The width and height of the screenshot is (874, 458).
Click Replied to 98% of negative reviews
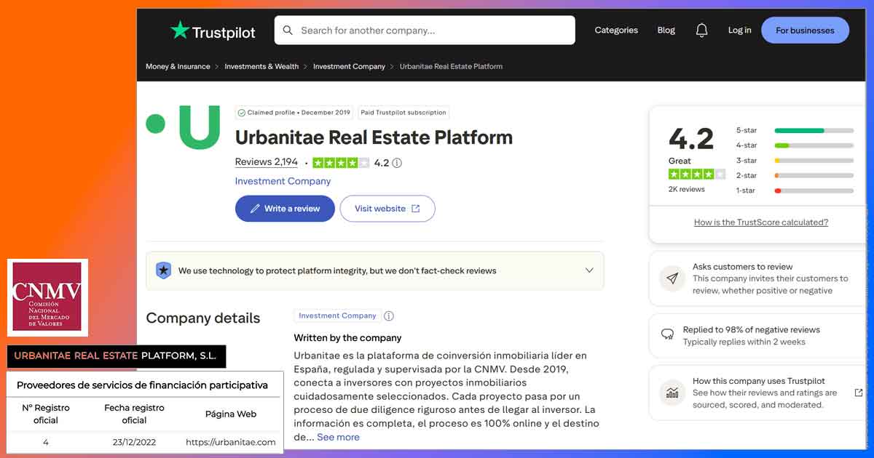[x=751, y=330]
